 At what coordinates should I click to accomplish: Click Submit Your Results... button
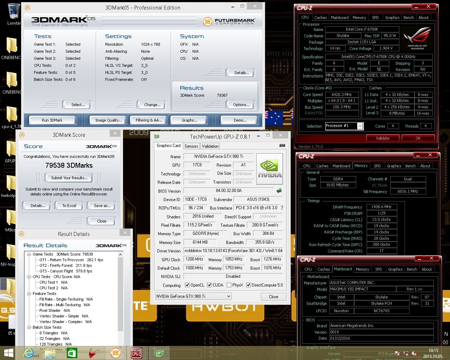(x=69, y=178)
